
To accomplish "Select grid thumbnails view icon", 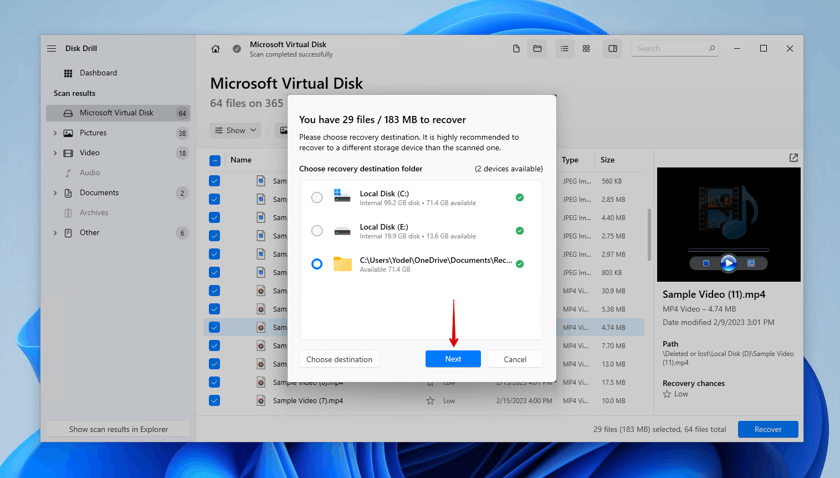I will pyautogui.click(x=586, y=49).
